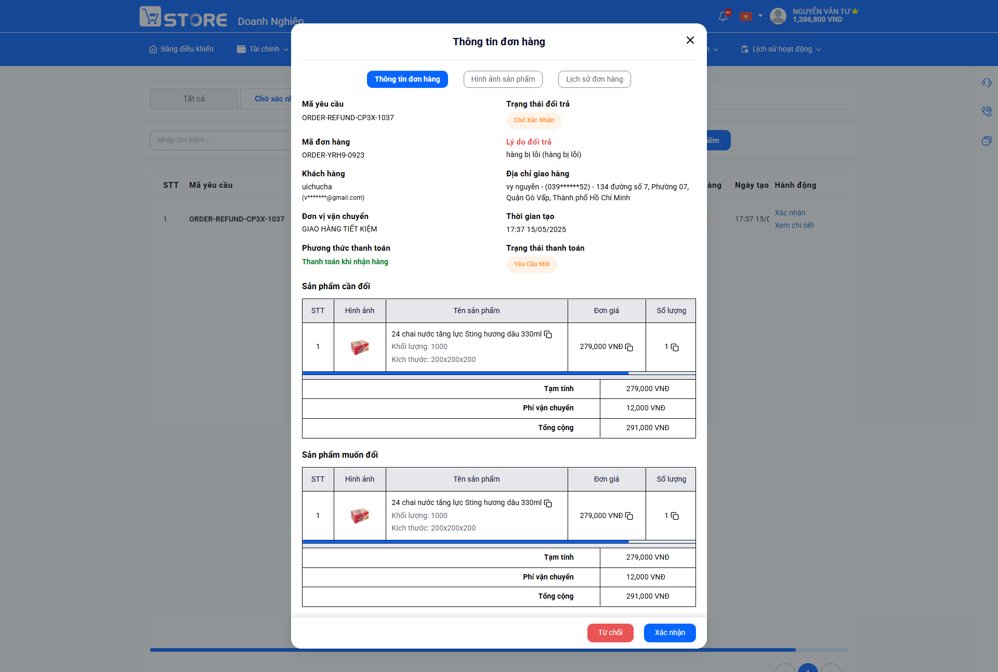Copy unit price in Sản phẩm muốn đổi

click(x=629, y=515)
